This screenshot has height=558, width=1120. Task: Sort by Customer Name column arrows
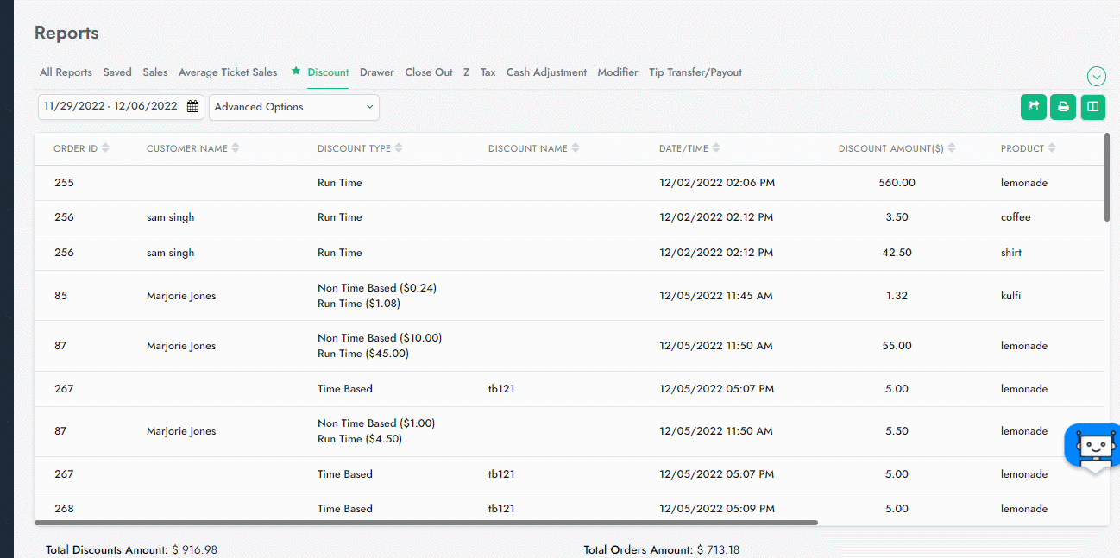tap(236, 148)
